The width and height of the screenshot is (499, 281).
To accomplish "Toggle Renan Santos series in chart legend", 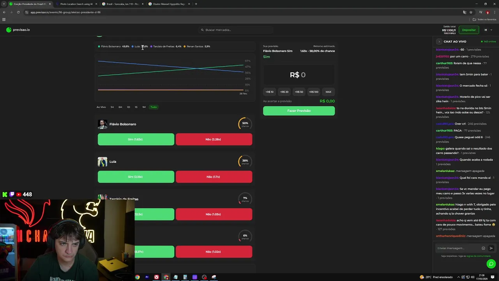I will click(197, 46).
